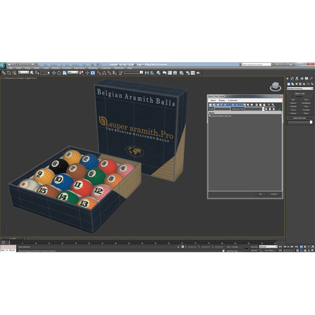Enable the AutoGrid checkbox

point(293,97)
